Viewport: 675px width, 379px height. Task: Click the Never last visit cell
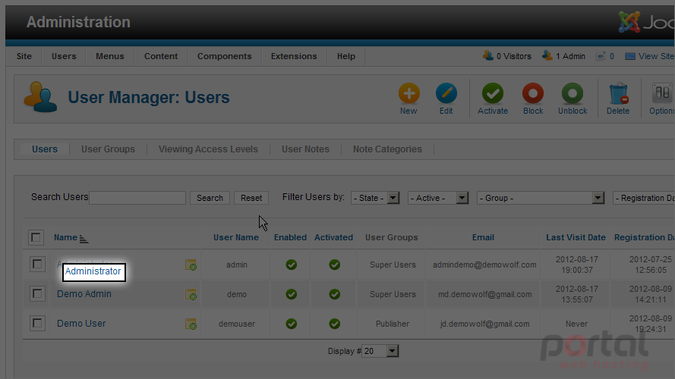(576, 324)
